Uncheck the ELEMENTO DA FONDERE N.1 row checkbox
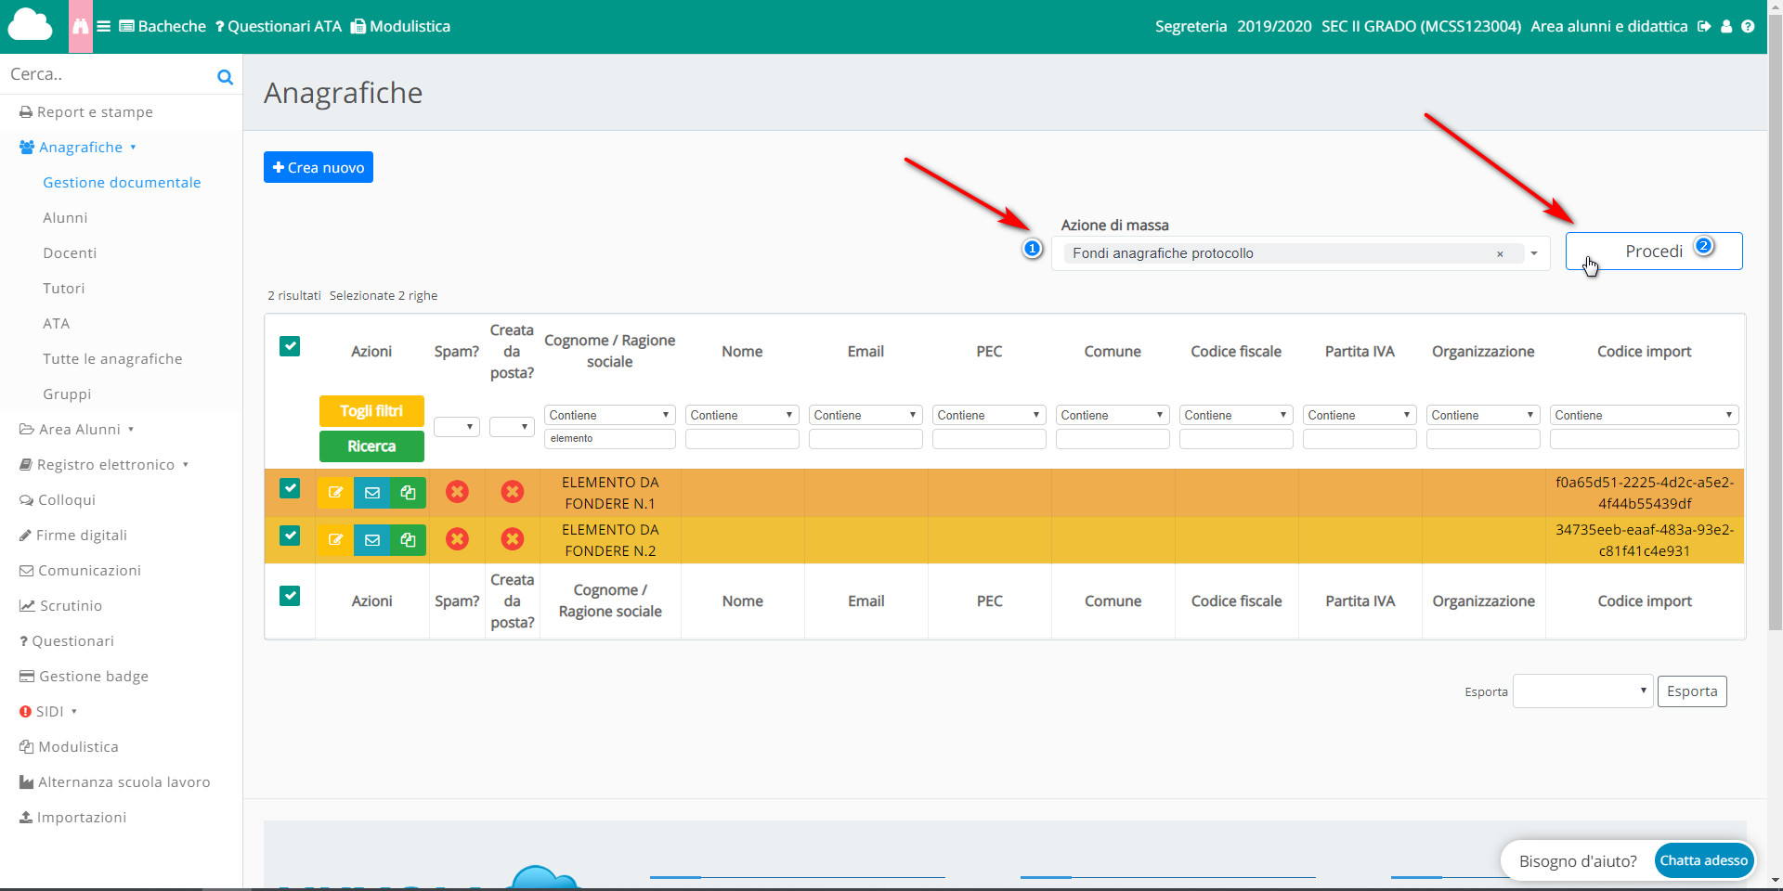Image resolution: width=1783 pixels, height=891 pixels. click(290, 489)
